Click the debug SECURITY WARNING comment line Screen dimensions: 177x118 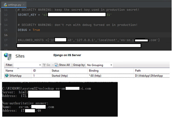(x=78, y=25)
